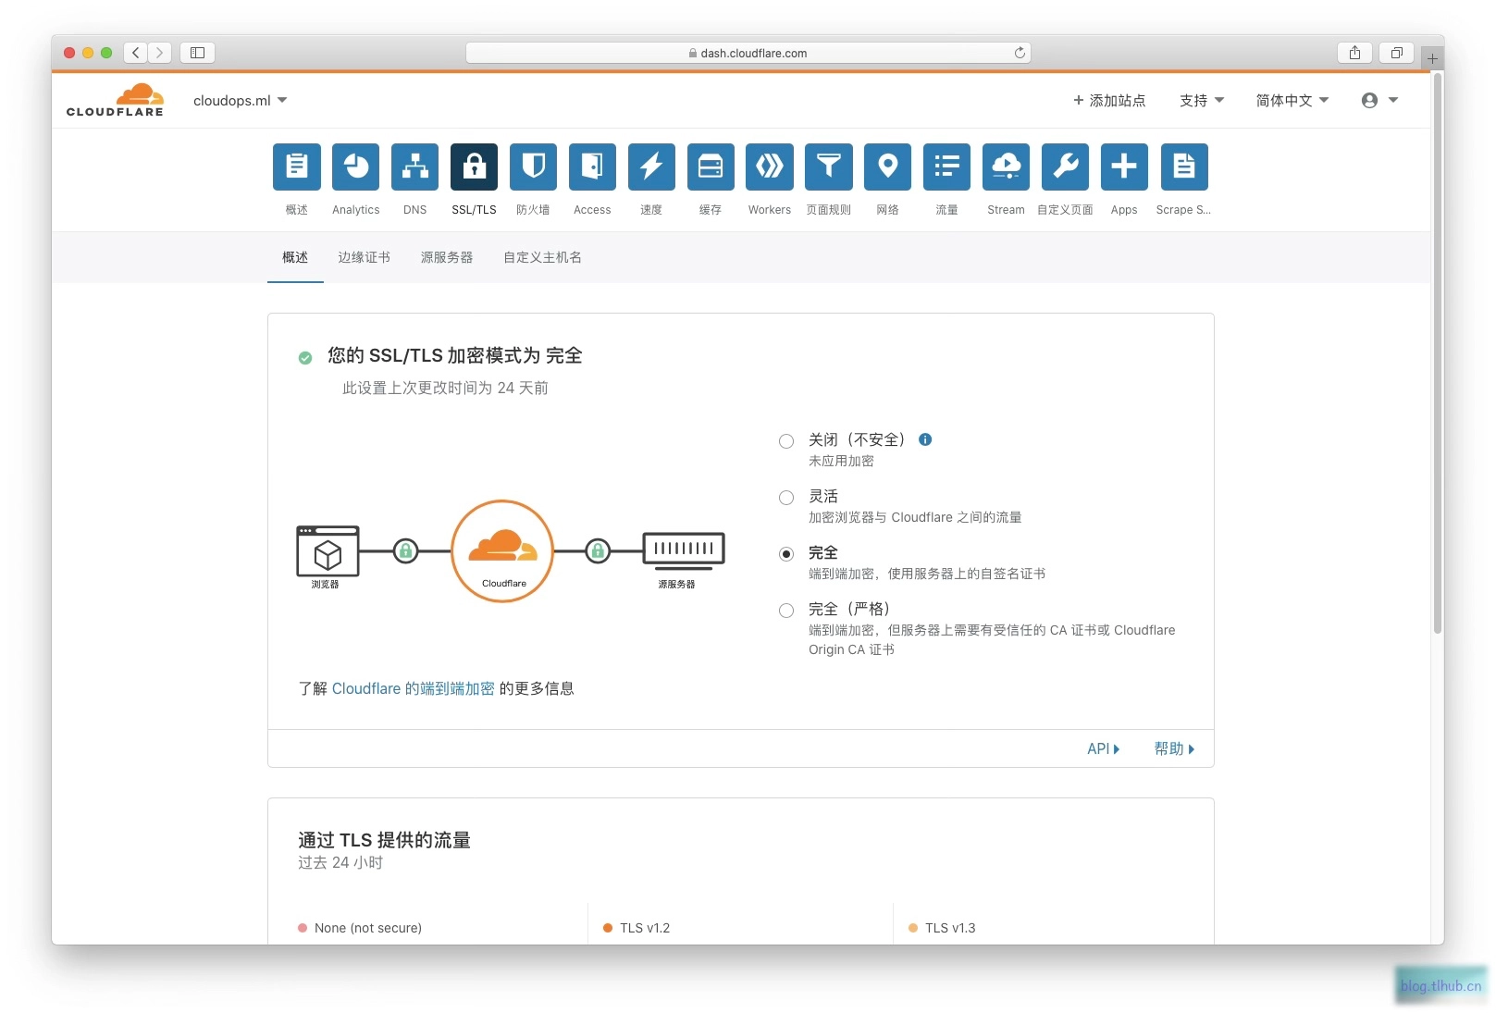Click the Cloudflare logo
This screenshot has height=1013, width=1496.
[x=115, y=100]
